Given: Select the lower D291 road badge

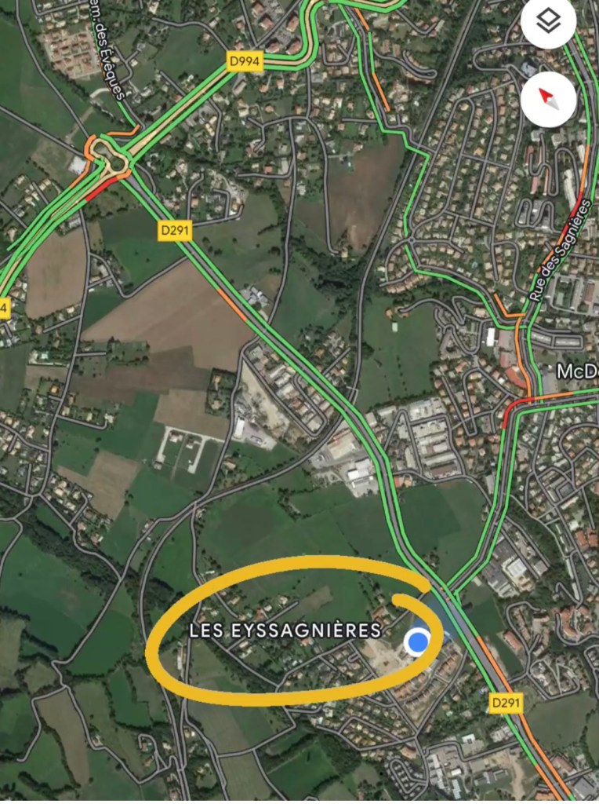Looking at the screenshot, I should click(x=506, y=701).
